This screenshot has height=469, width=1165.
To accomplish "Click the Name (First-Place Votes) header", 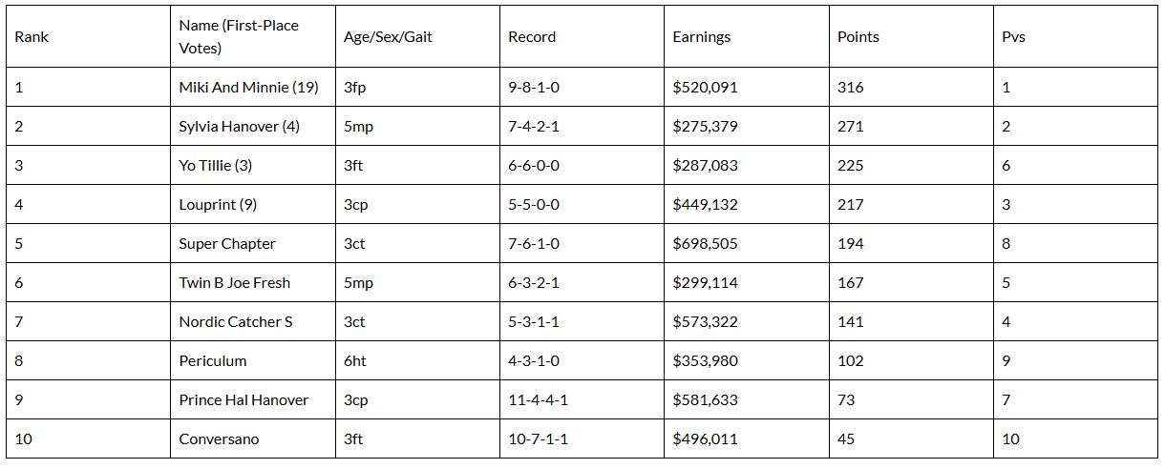I will click(x=239, y=37).
